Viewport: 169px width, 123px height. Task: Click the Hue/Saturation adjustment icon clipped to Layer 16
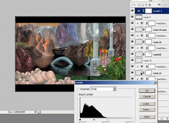pyautogui.click(x=142, y=36)
